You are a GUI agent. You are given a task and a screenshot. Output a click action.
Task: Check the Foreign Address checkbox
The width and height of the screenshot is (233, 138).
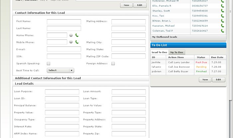pos(113,63)
